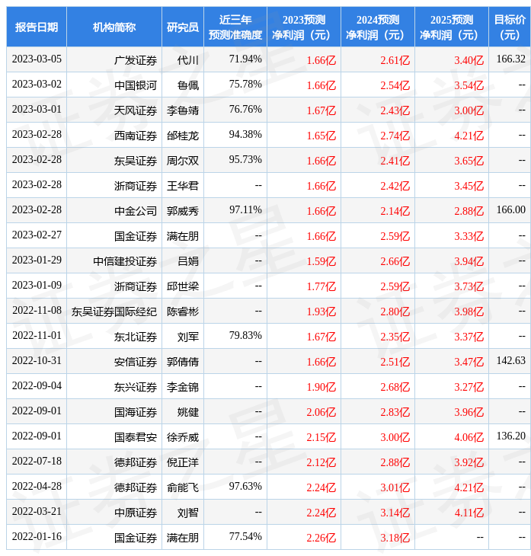The width and height of the screenshot is (531, 556).
Task: Click 2023 forecast value 1.93亿
Action: click(321, 312)
